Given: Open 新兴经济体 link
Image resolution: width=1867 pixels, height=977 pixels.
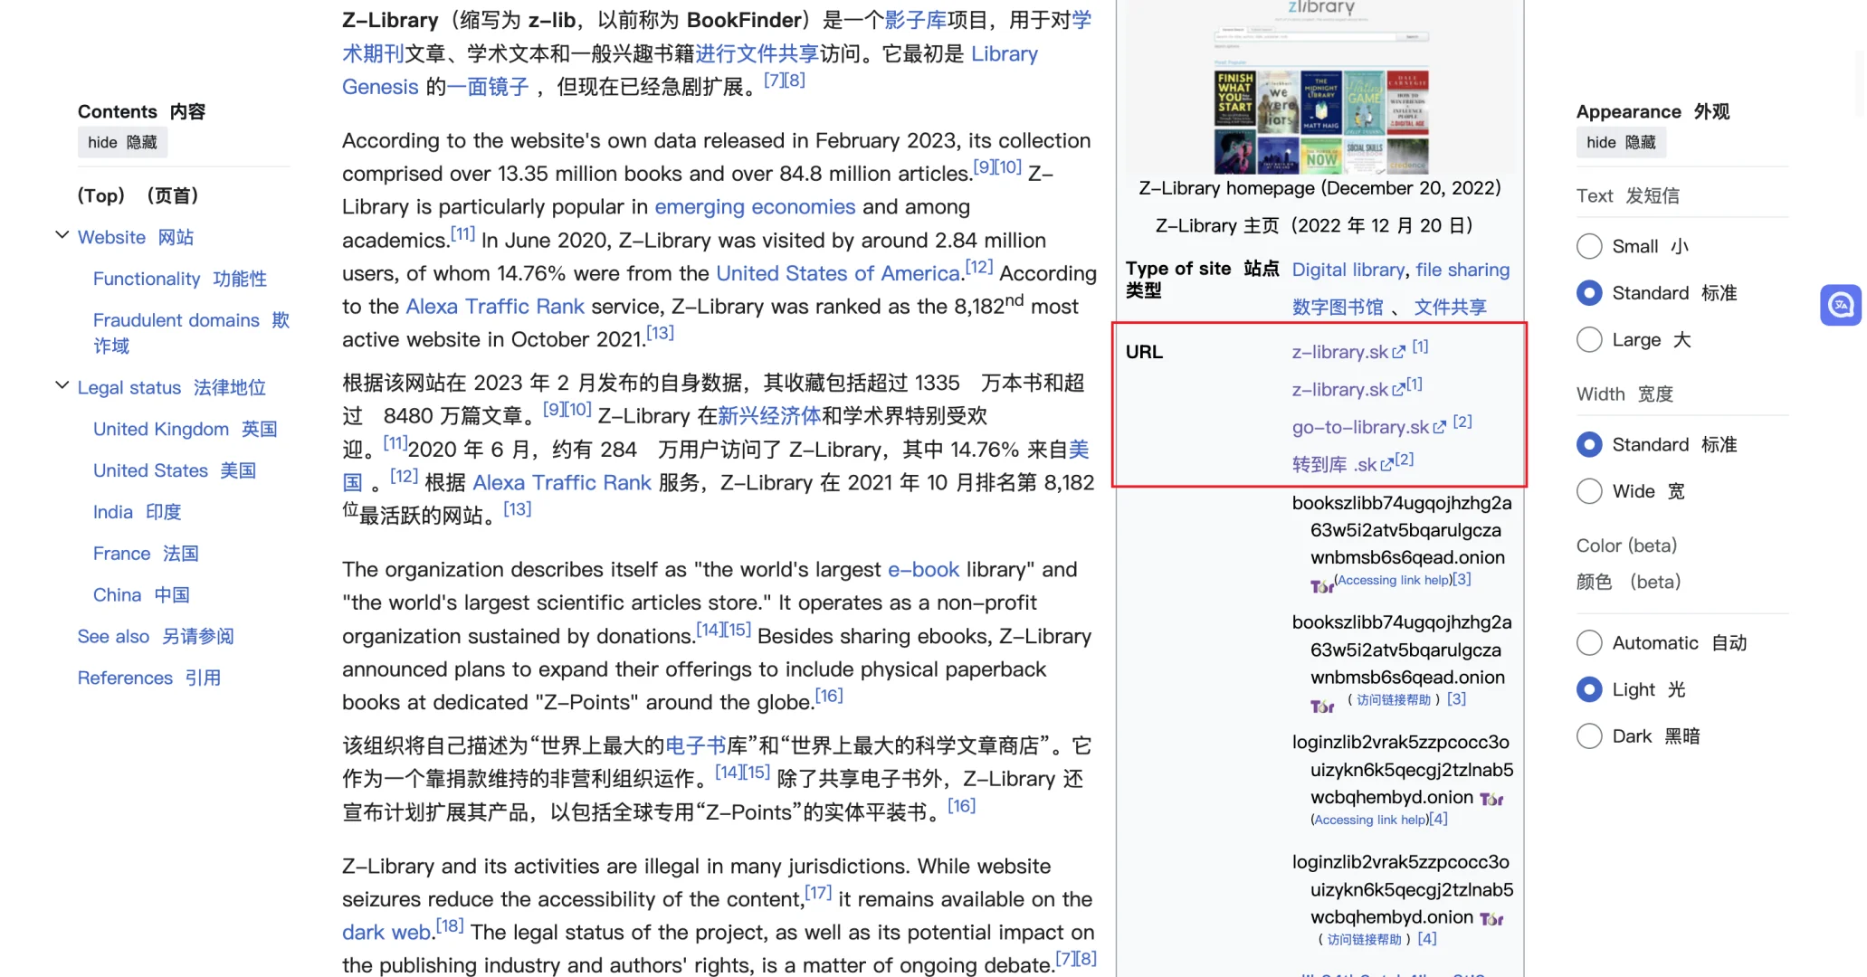Looking at the screenshot, I should pyautogui.click(x=769, y=416).
